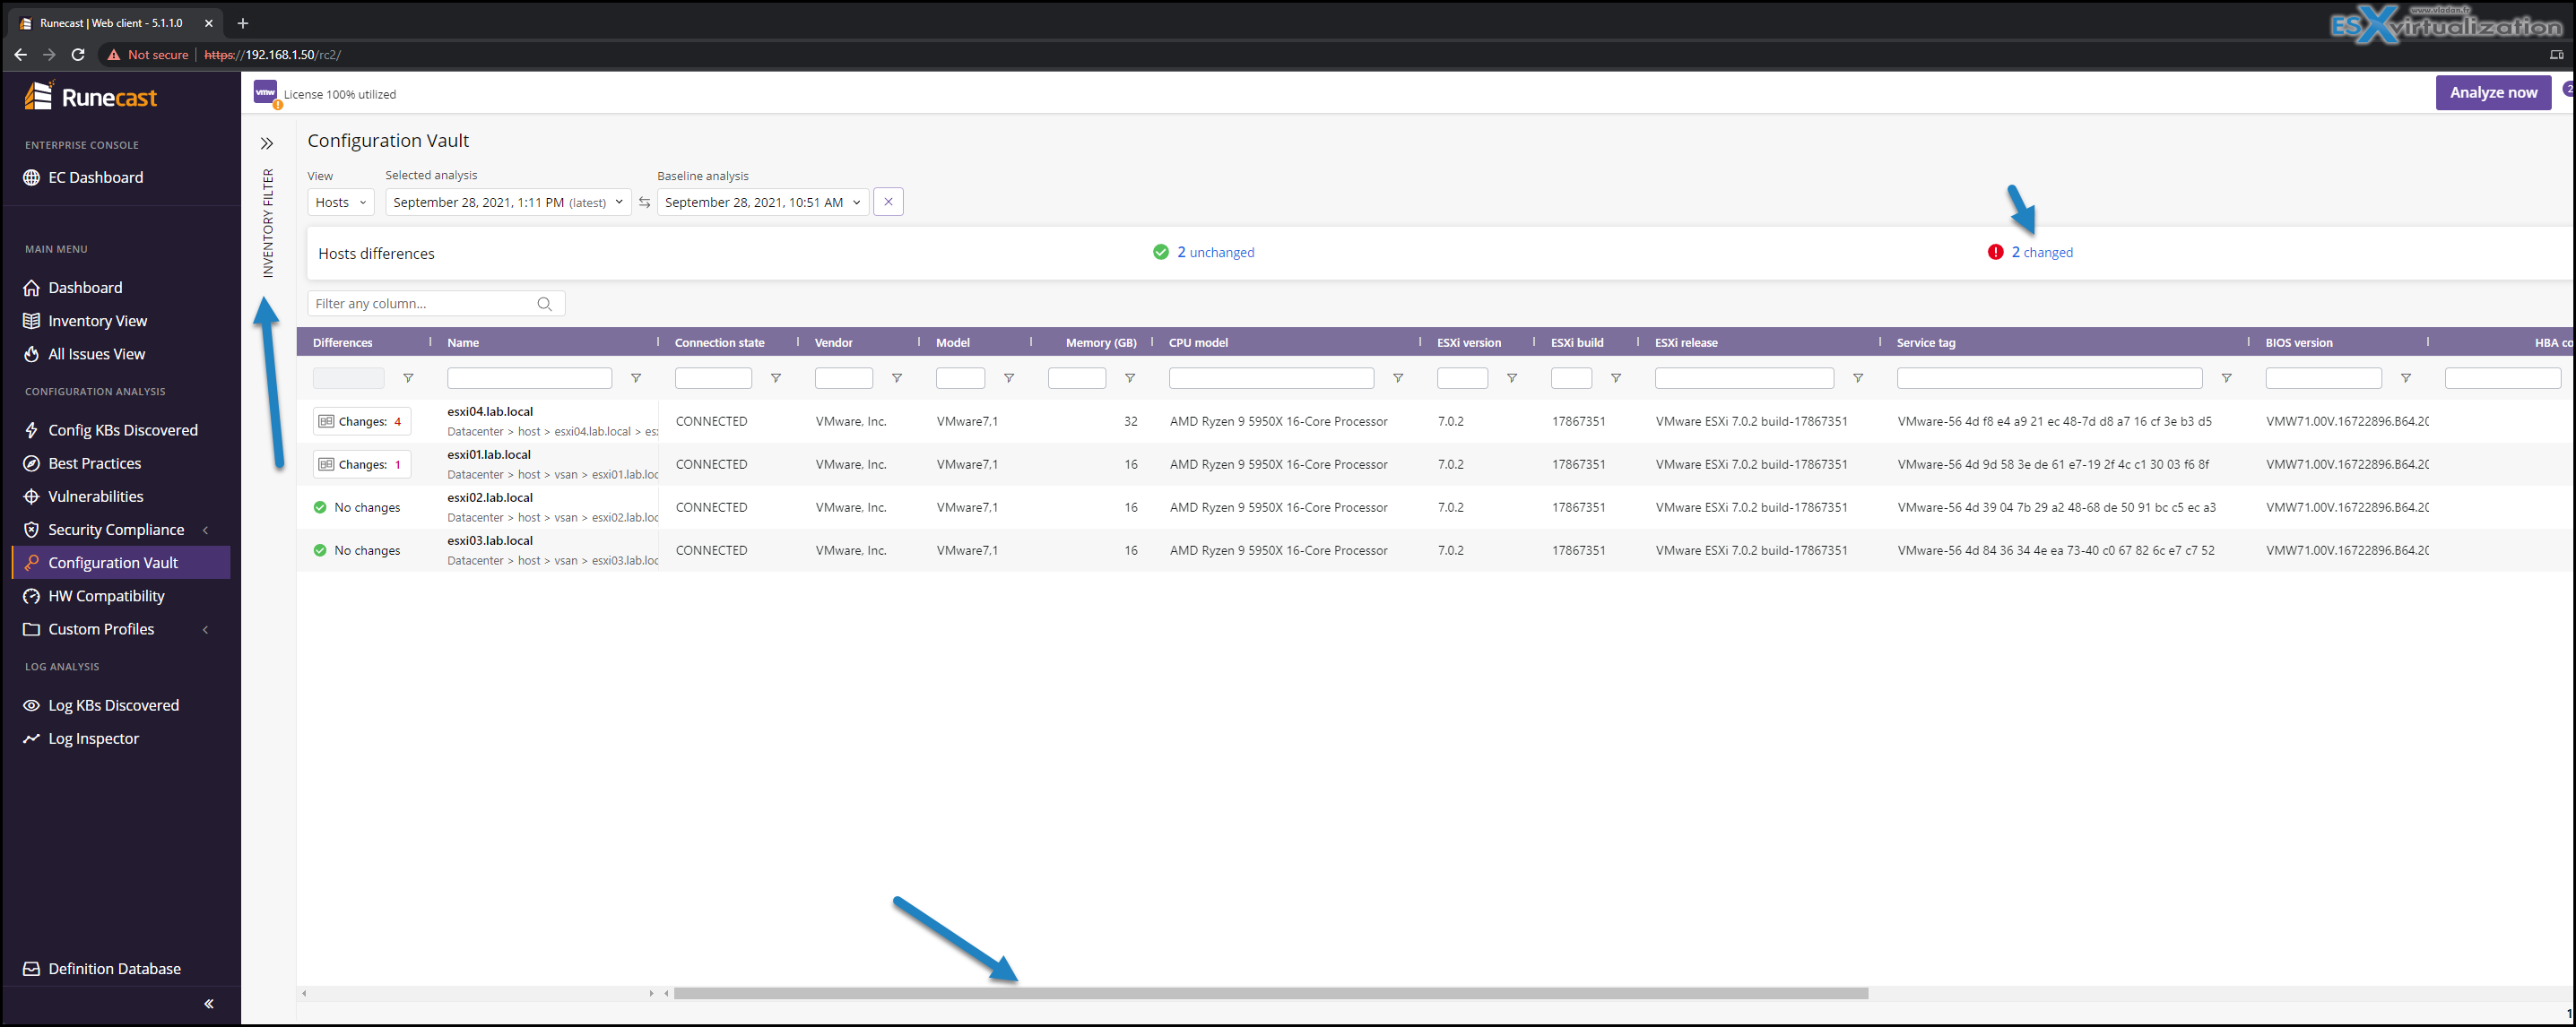Screen dimensions: 2576x1027
Task: Open Configuration Vault menu item
Action: (121, 563)
